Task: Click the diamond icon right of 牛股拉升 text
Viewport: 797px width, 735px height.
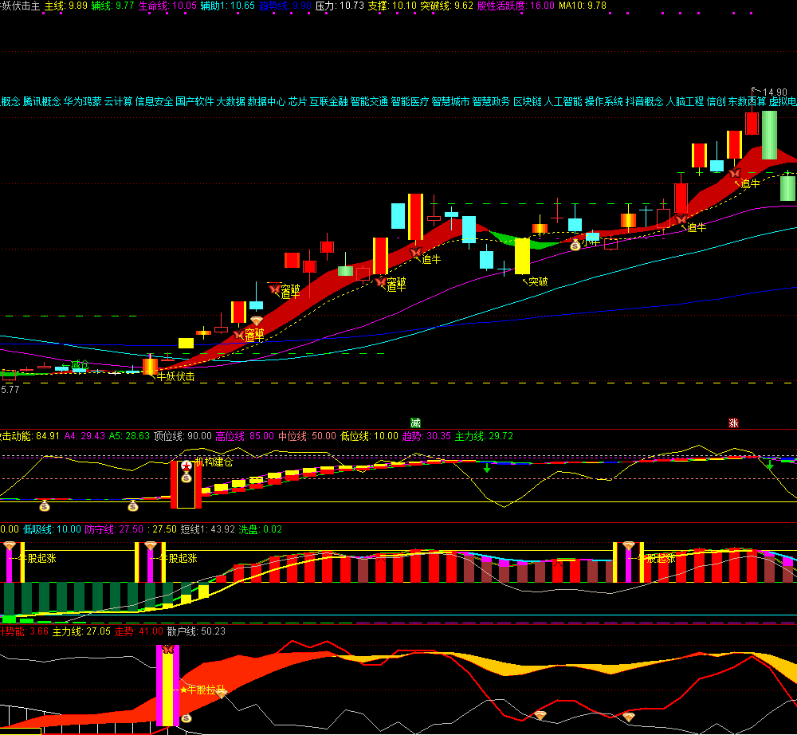Action: (x=221, y=693)
